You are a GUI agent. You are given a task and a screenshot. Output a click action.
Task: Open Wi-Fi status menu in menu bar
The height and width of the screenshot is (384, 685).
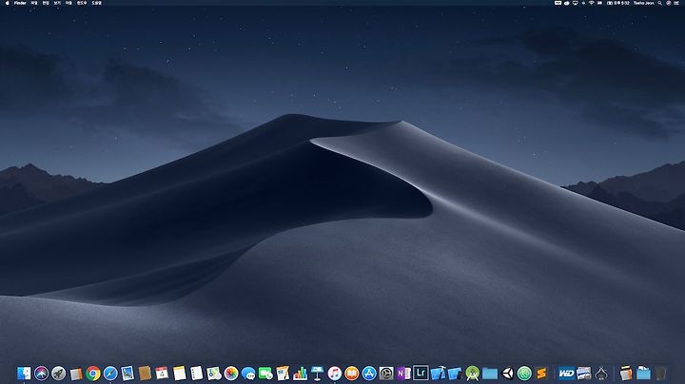coord(591,3)
